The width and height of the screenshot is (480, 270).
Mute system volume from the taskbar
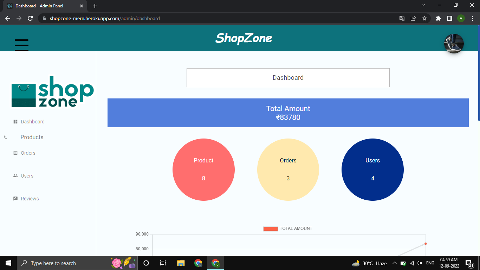[420, 263]
